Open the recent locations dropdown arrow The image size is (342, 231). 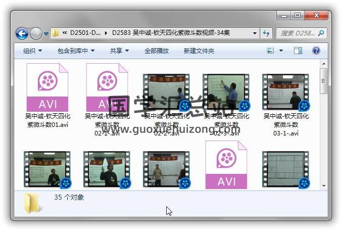46,34
